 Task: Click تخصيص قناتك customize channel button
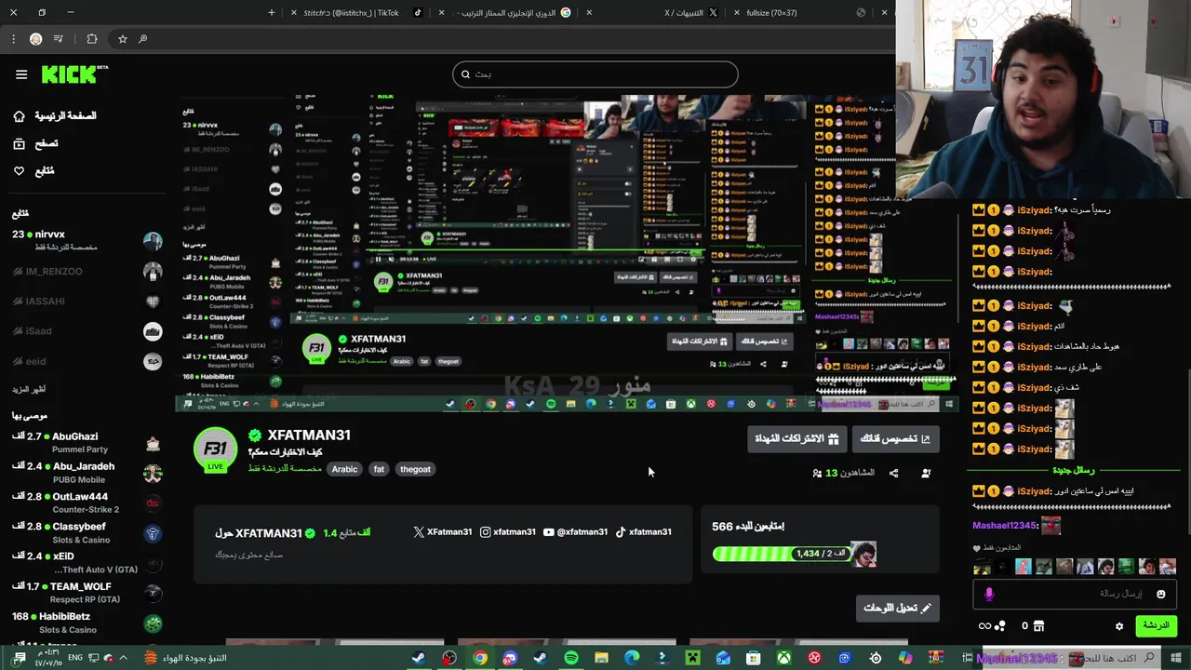(896, 439)
